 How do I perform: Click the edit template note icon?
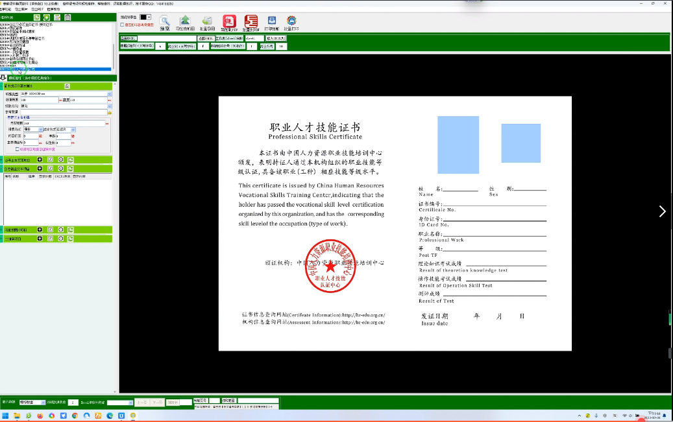tap(57, 17)
